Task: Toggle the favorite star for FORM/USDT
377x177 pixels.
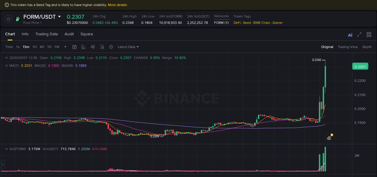Action: click(8, 19)
